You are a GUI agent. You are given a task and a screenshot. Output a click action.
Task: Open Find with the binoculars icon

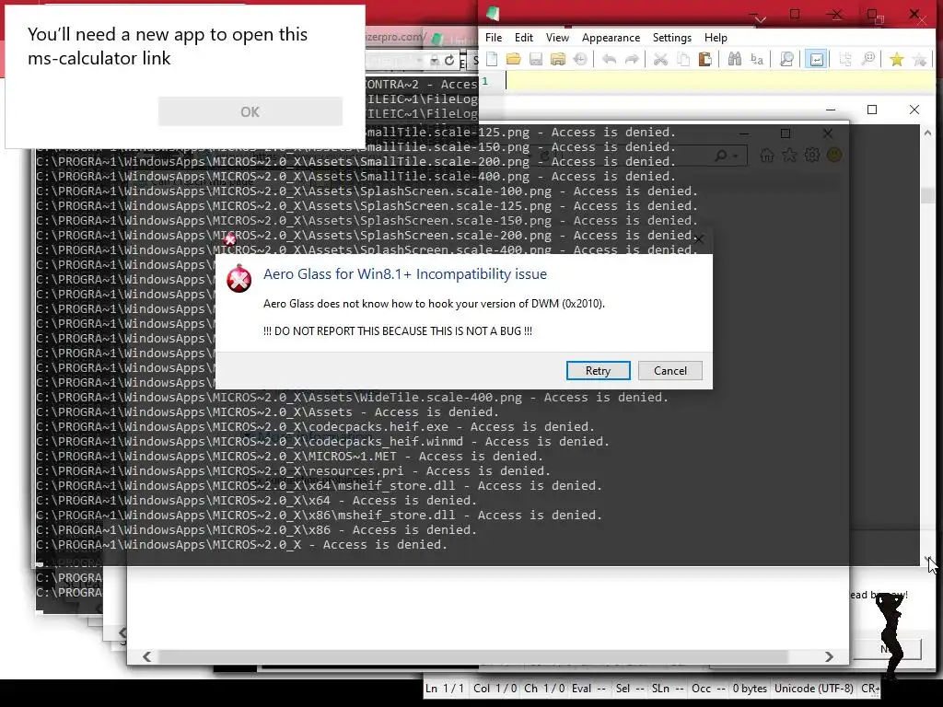coord(734,59)
